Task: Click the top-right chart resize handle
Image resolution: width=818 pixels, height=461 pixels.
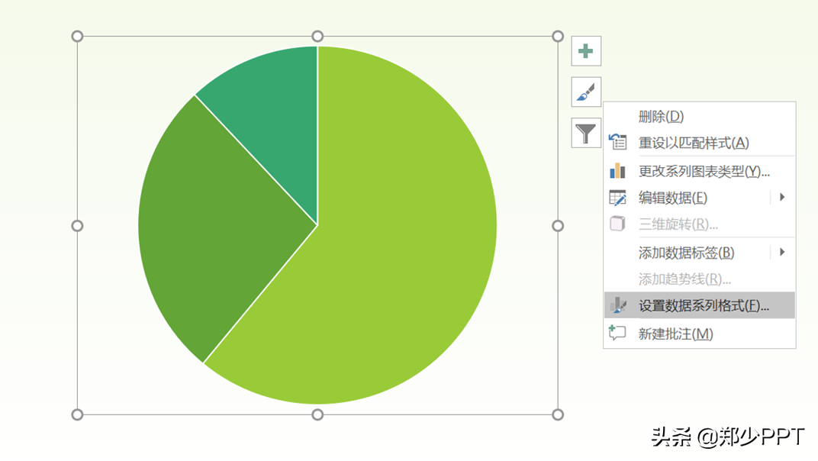Action: 558,36
